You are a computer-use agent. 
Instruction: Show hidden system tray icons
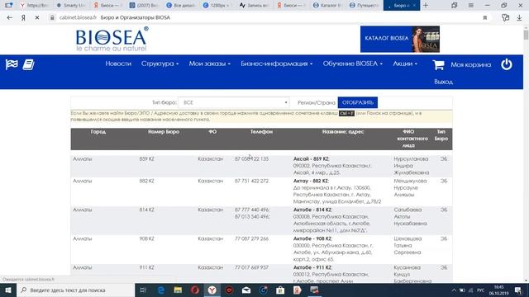pos(454,290)
